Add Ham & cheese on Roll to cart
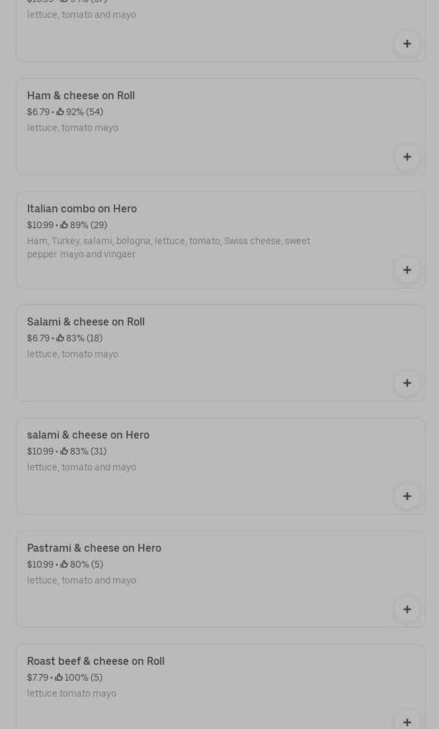Viewport: 439px width, 729px height. click(x=407, y=157)
